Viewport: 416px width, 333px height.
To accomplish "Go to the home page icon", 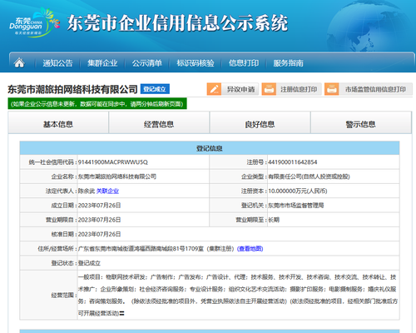I will [x=19, y=62].
